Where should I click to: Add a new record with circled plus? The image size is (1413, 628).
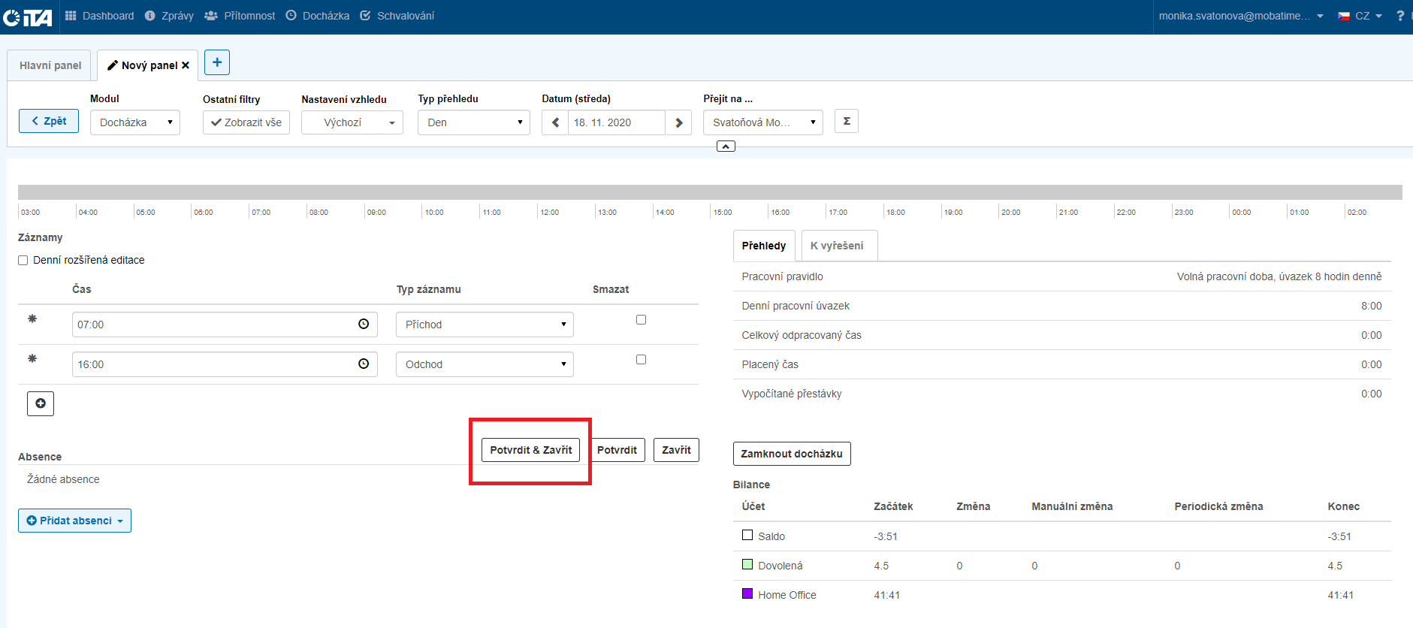[x=41, y=403]
